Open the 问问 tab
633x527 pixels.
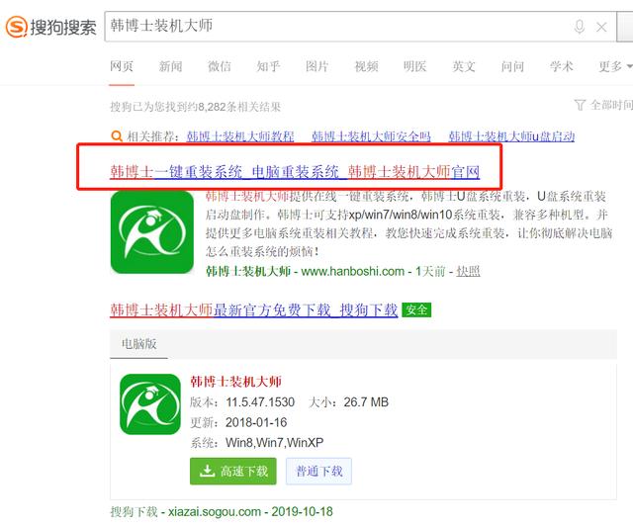tap(512, 66)
